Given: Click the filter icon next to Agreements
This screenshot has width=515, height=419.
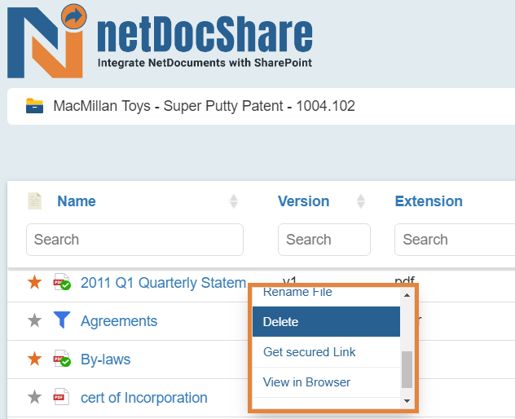Looking at the screenshot, I should 62,320.
